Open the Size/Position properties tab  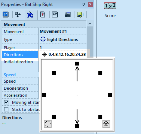(18, 15)
